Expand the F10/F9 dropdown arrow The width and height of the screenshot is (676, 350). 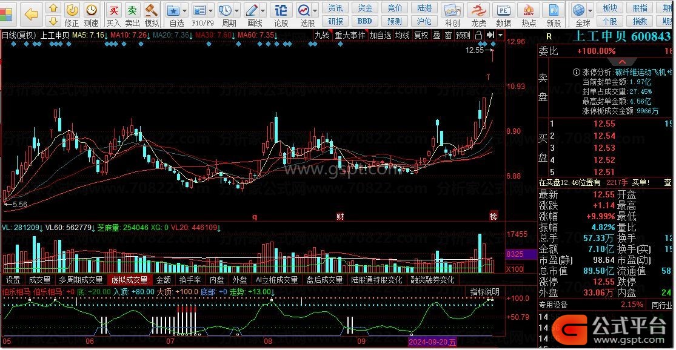point(211,10)
